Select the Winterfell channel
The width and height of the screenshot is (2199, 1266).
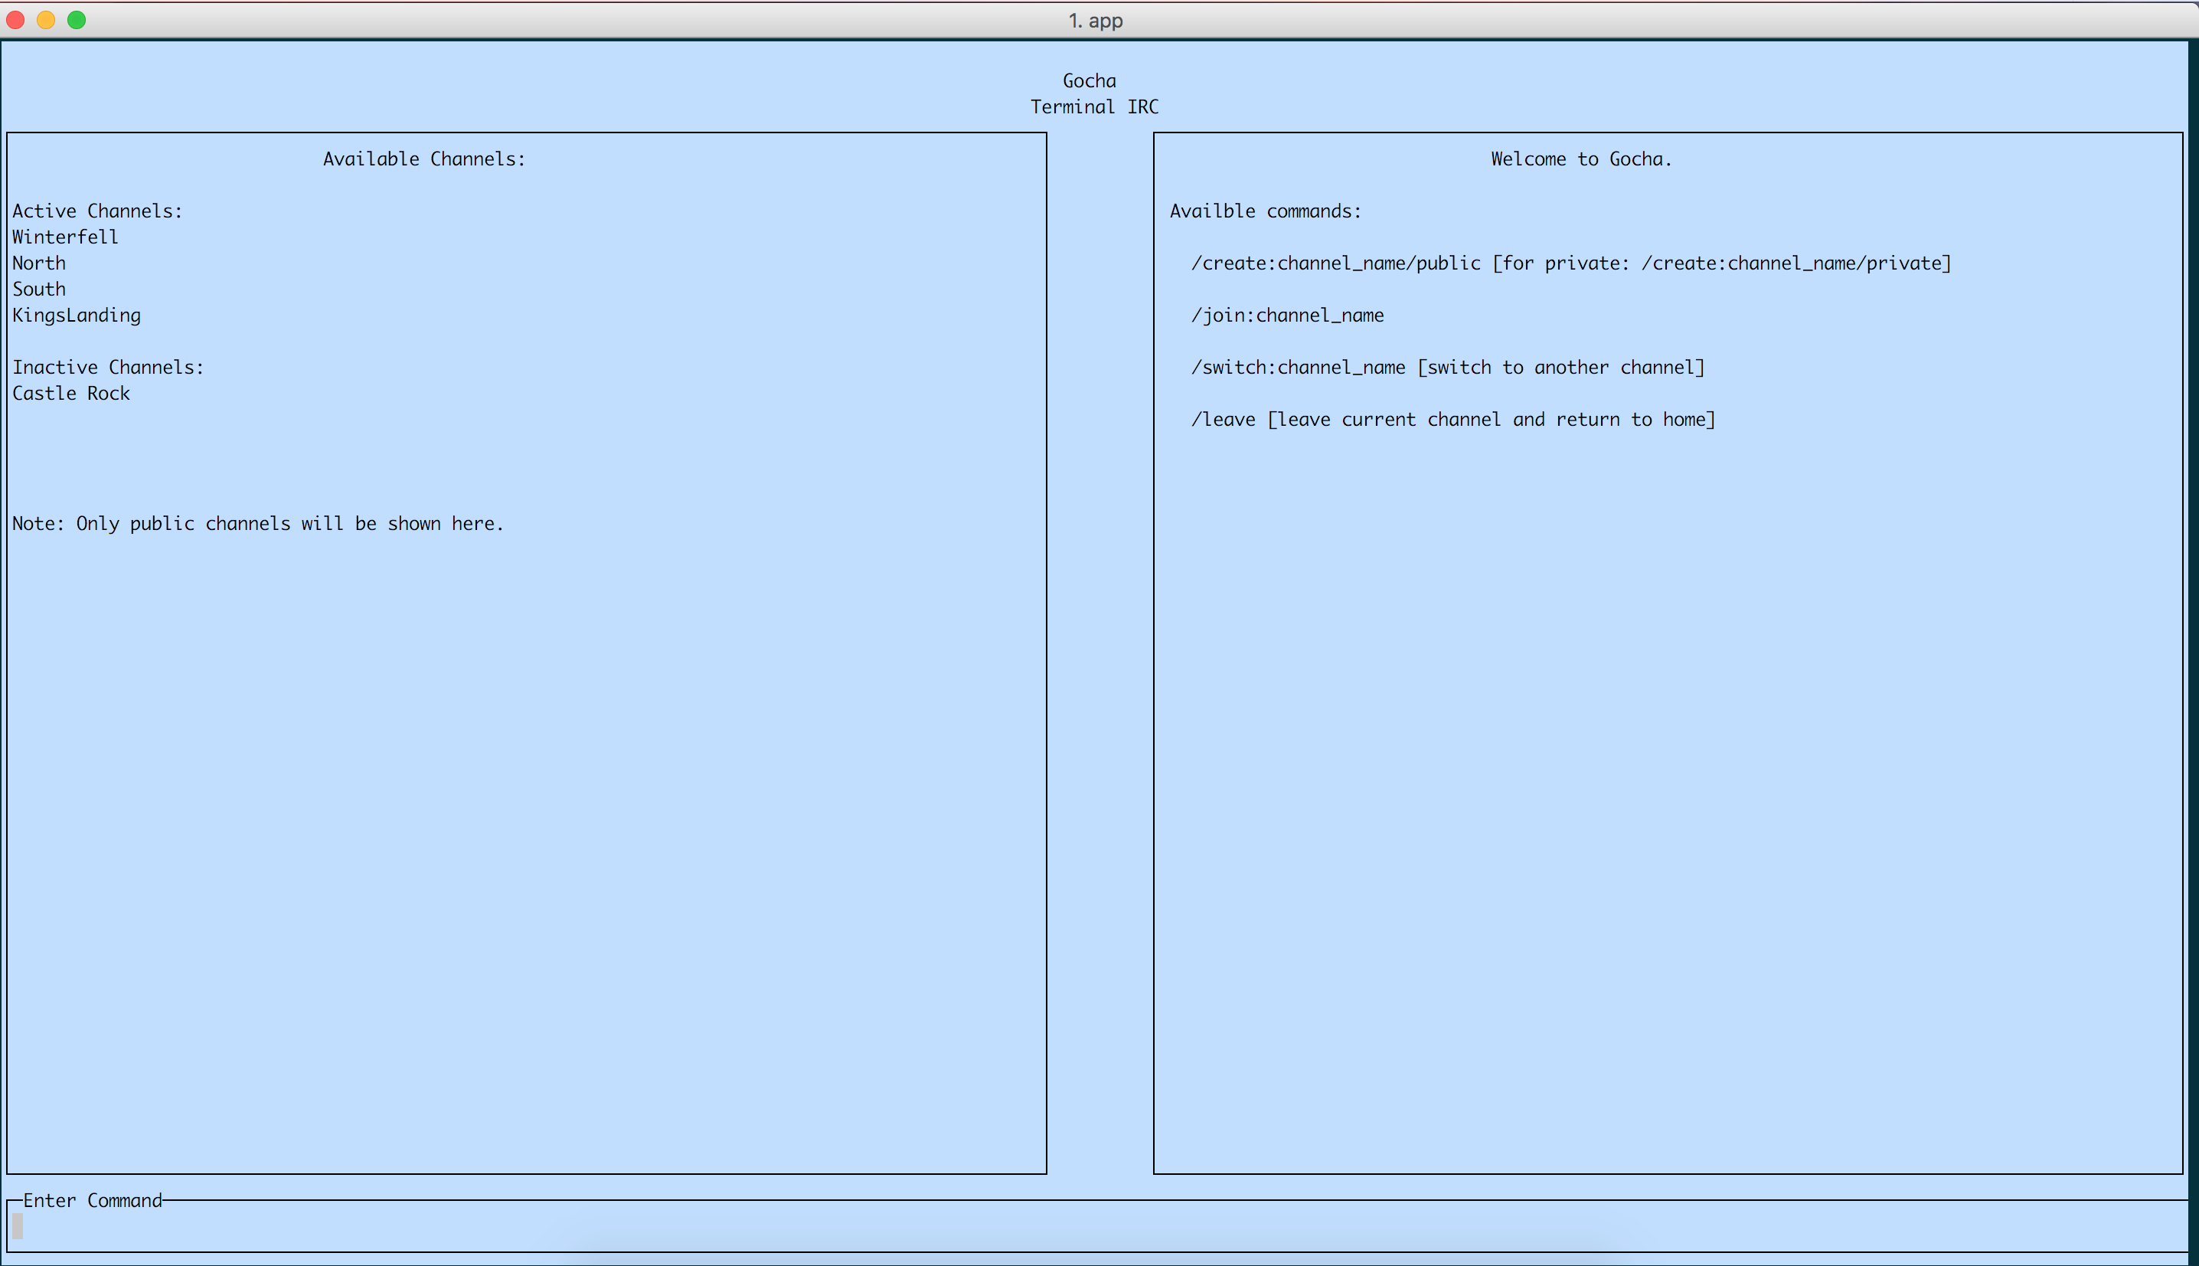pyautogui.click(x=65, y=237)
